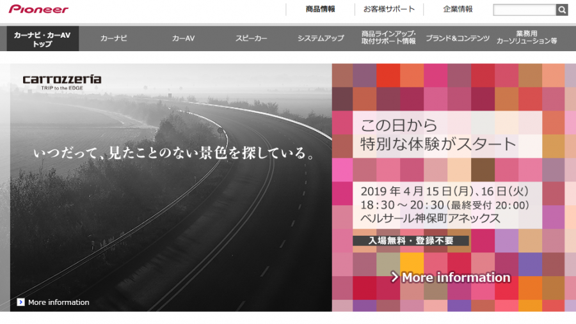This screenshot has width=576, height=324.
Task: Open the お客様サポート header menu
Action: coord(389,10)
